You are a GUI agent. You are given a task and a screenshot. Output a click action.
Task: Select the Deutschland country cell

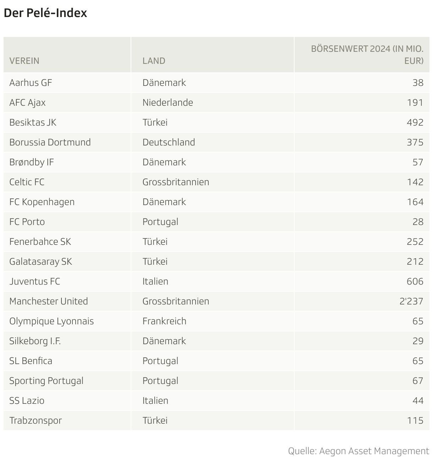[x=169, y=142]
